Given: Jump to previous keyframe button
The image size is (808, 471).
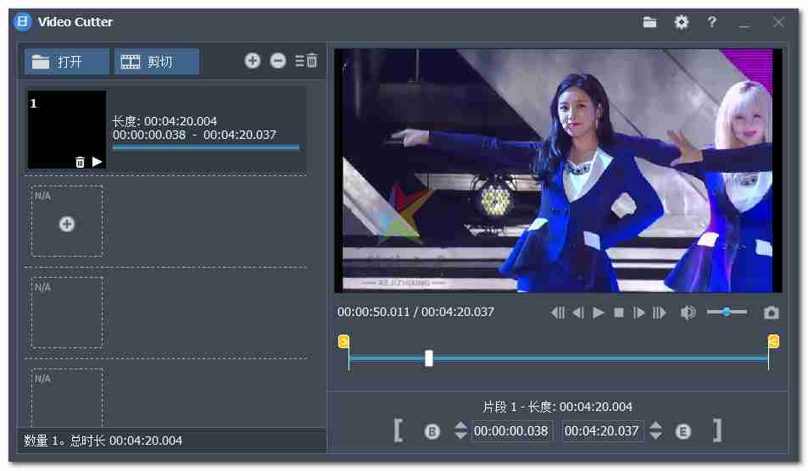Looking at the screenshot, I should 558,313.
